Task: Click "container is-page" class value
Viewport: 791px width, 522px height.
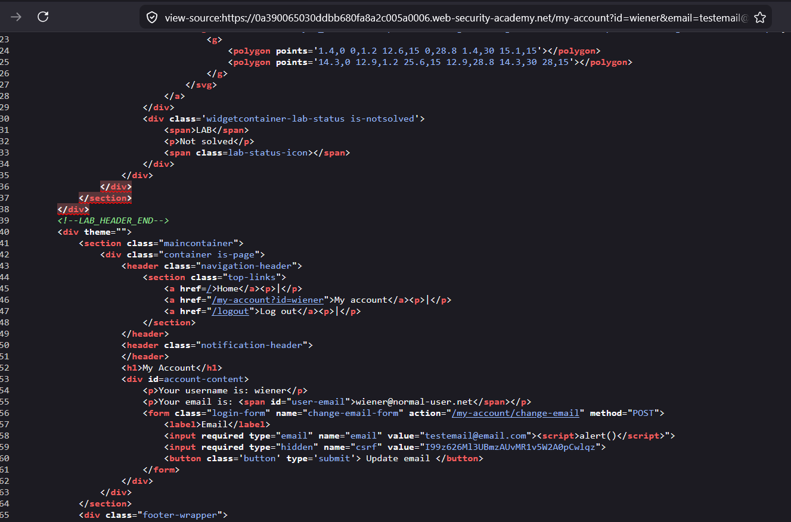Action: pos(209,255)
